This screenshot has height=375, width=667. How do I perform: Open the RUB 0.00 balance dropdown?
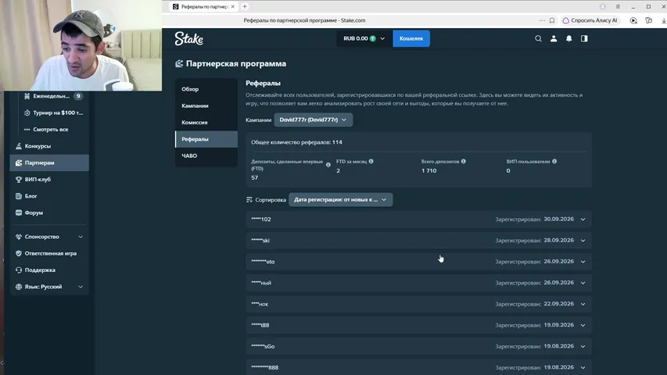click(x=364, y=39)
